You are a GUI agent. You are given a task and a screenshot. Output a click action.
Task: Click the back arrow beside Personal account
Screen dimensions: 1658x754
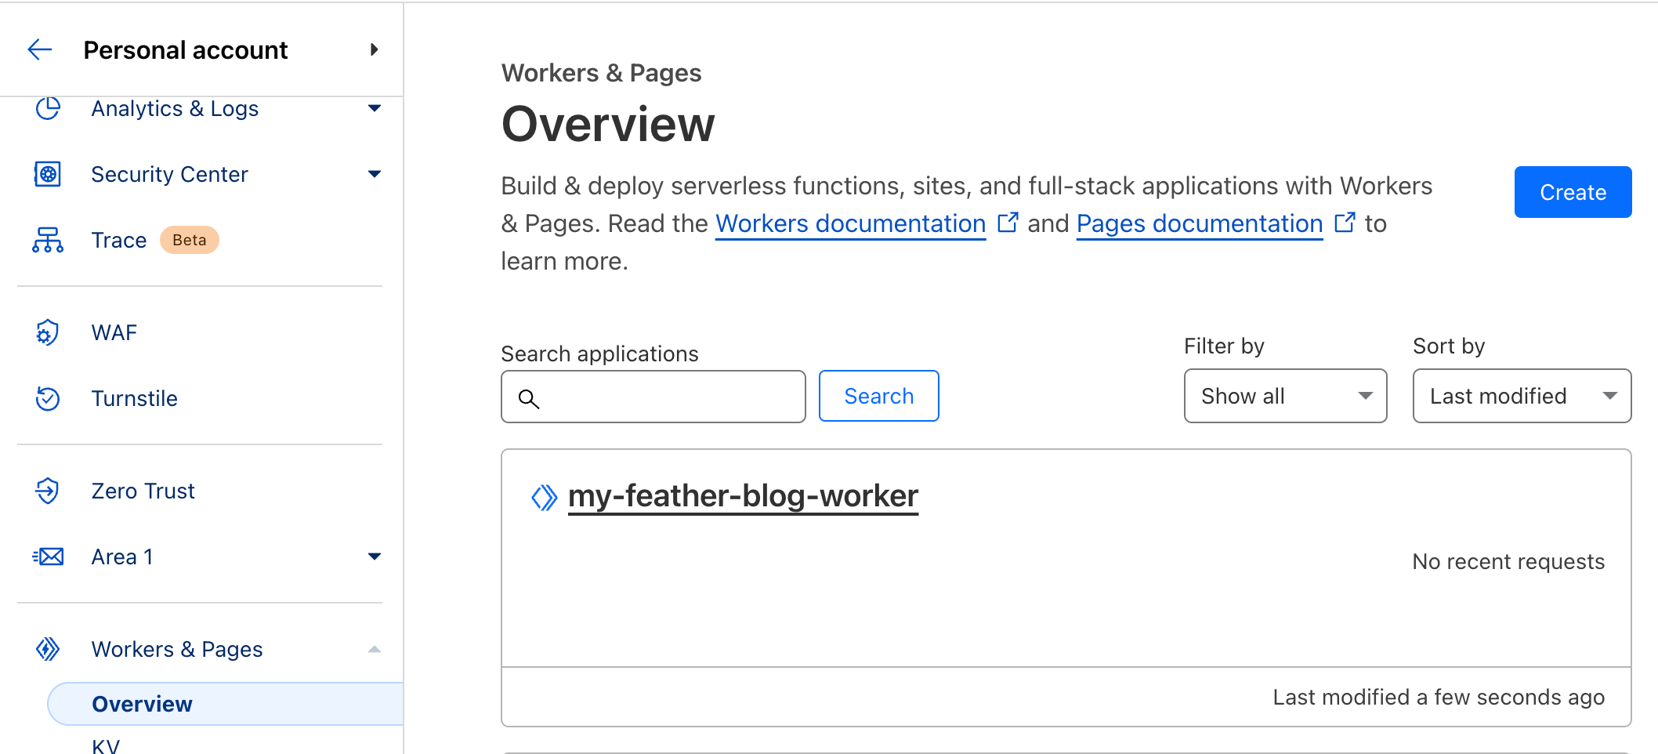tap(40, 50)
